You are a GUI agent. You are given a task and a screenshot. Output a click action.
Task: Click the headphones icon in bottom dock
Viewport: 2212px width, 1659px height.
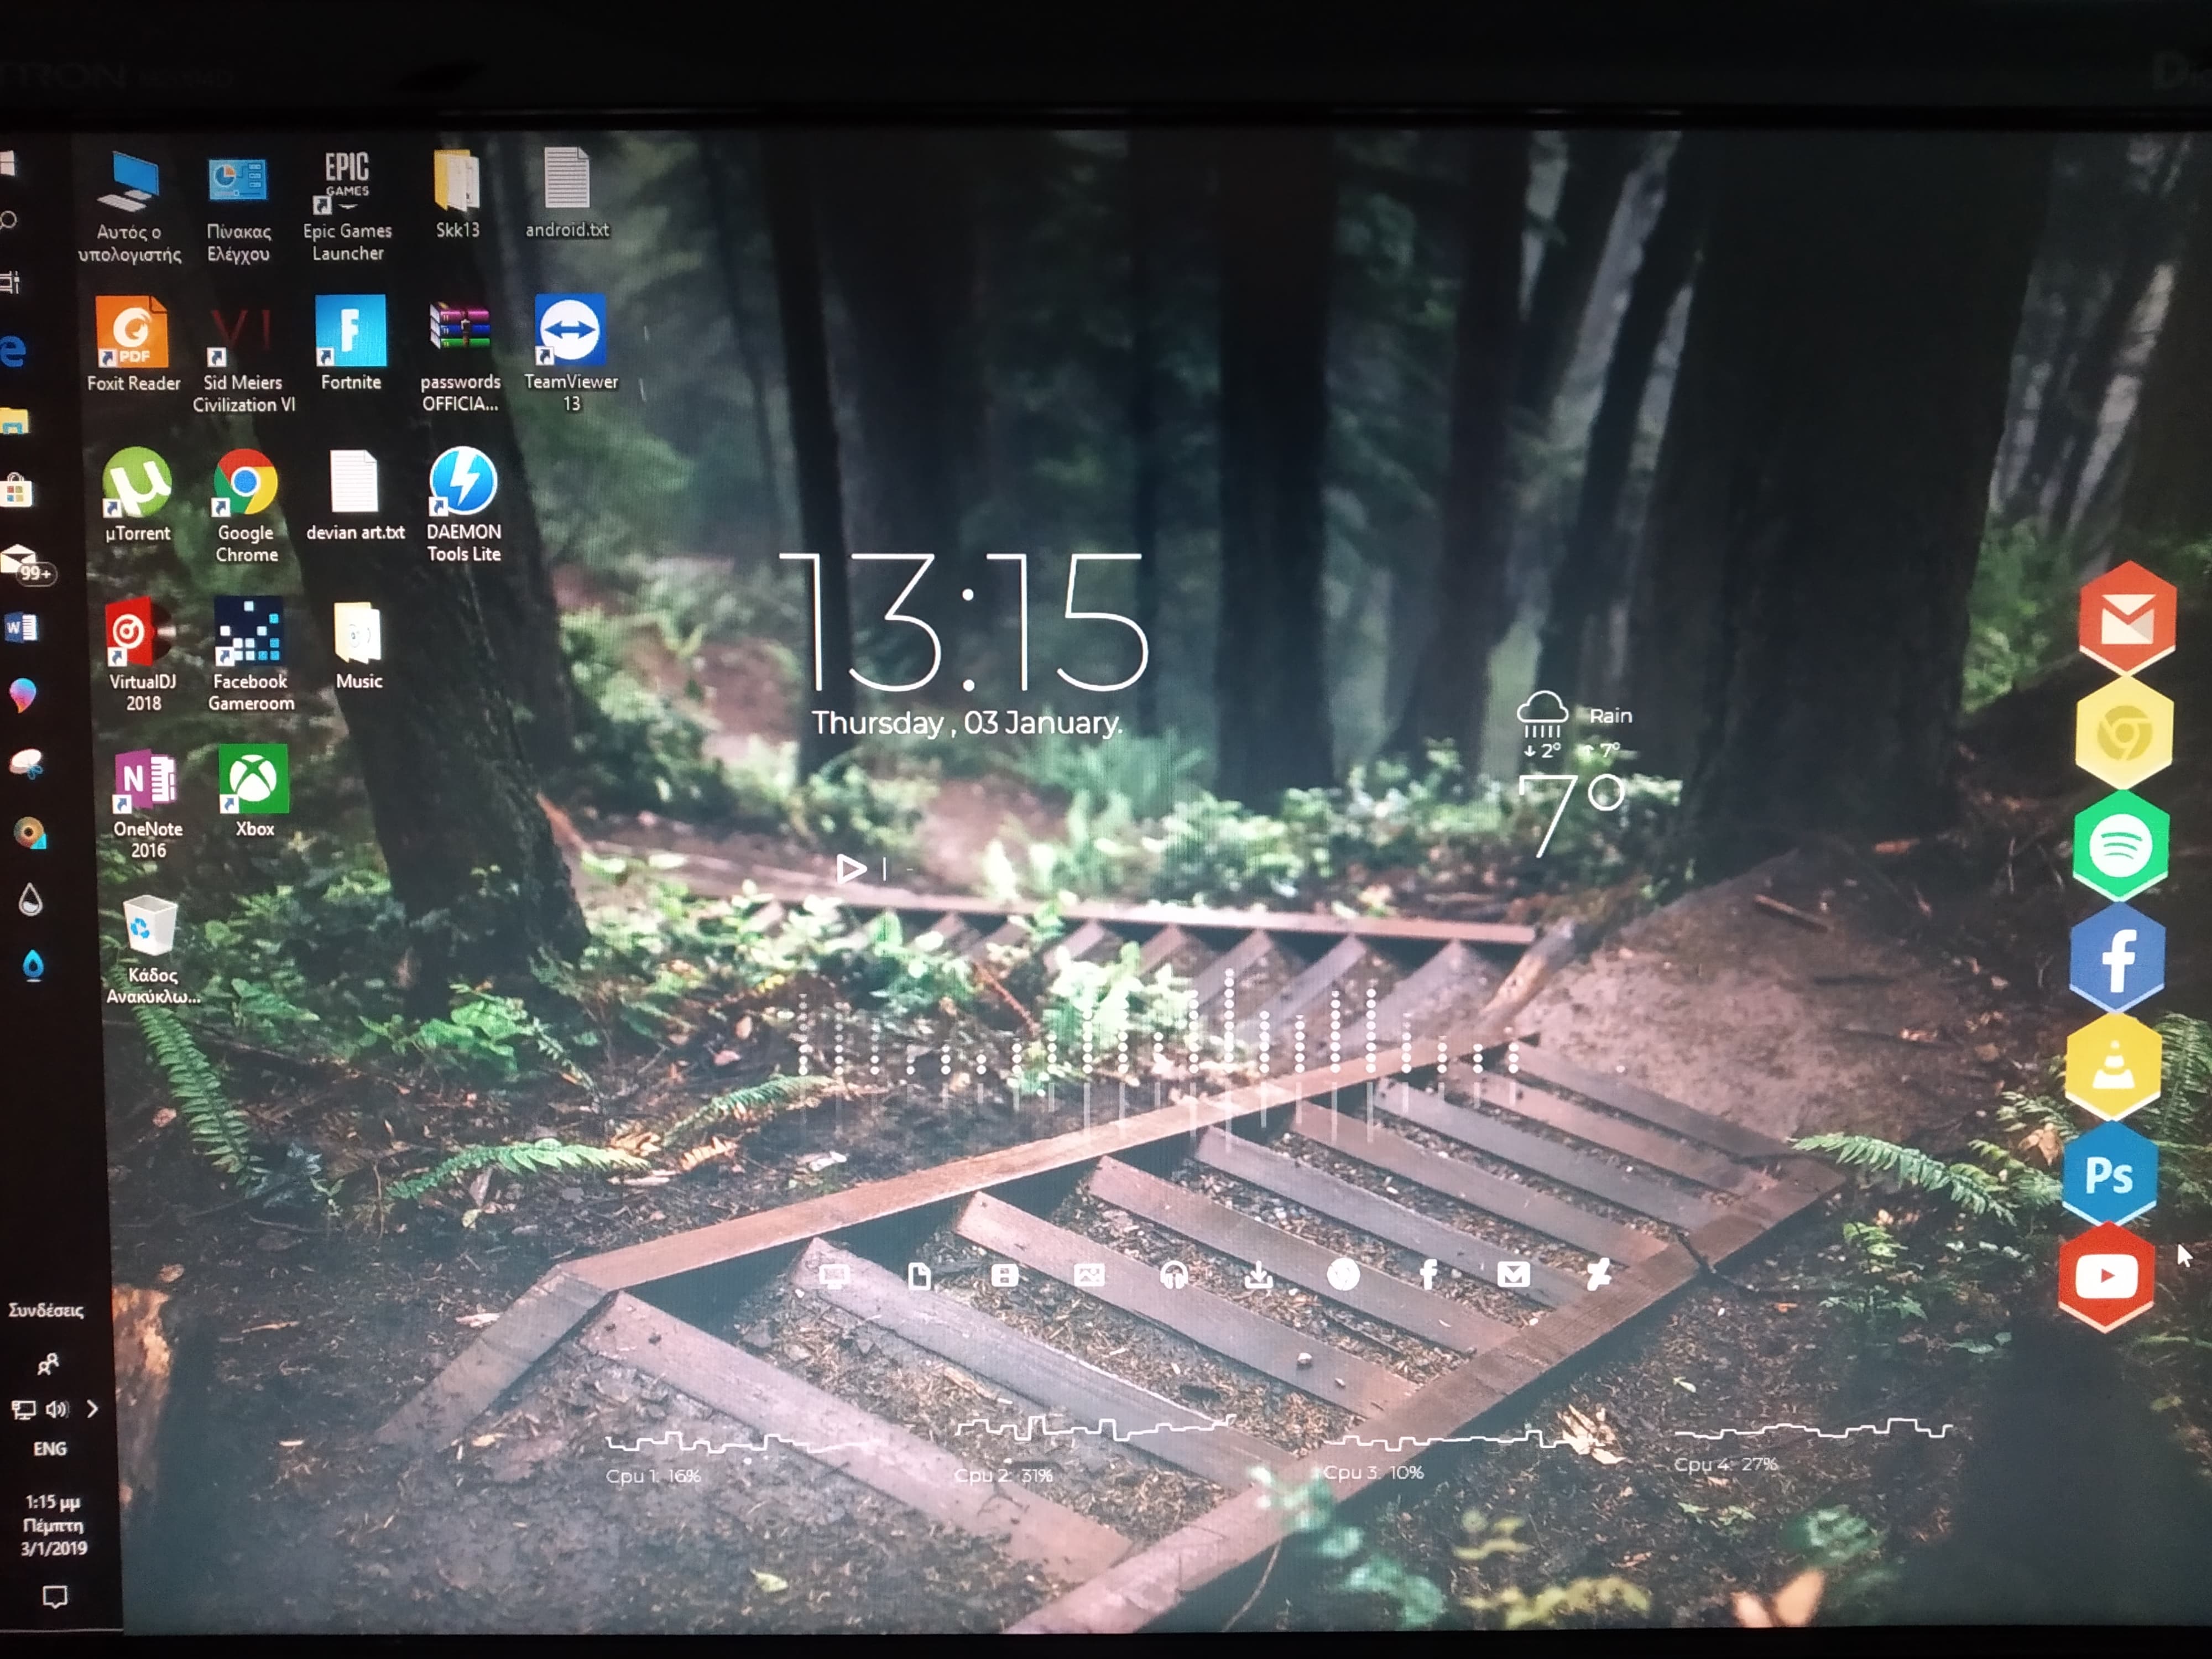tap(1174, 1275)
